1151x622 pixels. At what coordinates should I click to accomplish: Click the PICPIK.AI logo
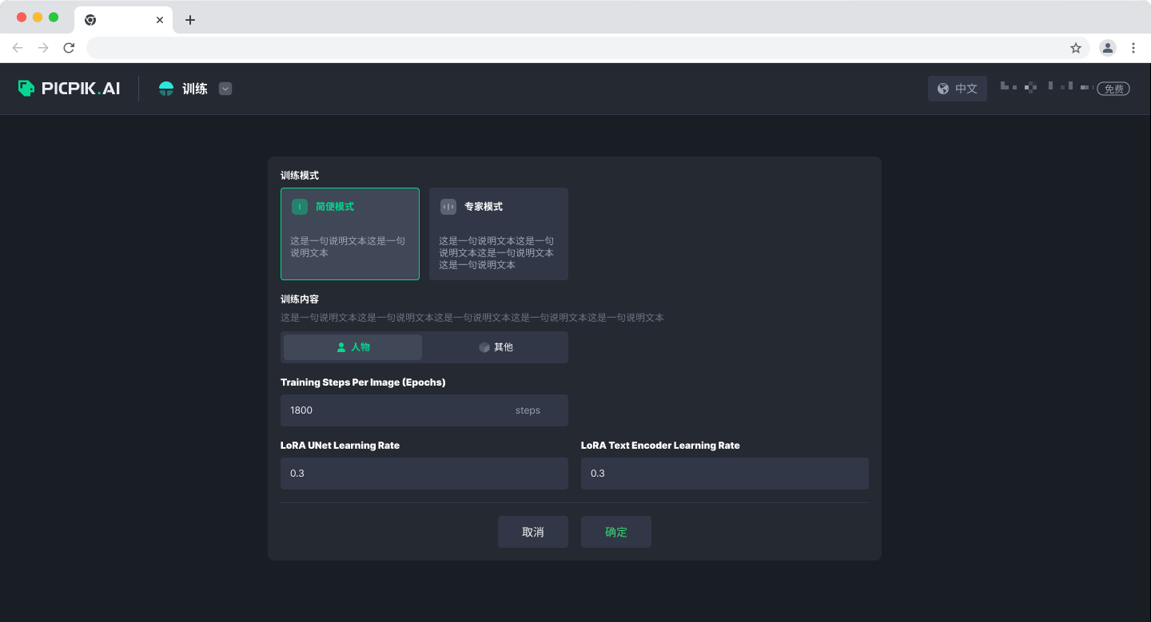click(69, 89)
